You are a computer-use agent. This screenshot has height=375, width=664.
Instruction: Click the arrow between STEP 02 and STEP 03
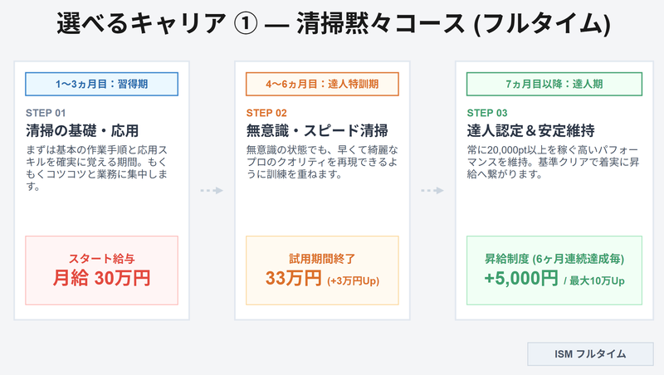tap(432, 191)
